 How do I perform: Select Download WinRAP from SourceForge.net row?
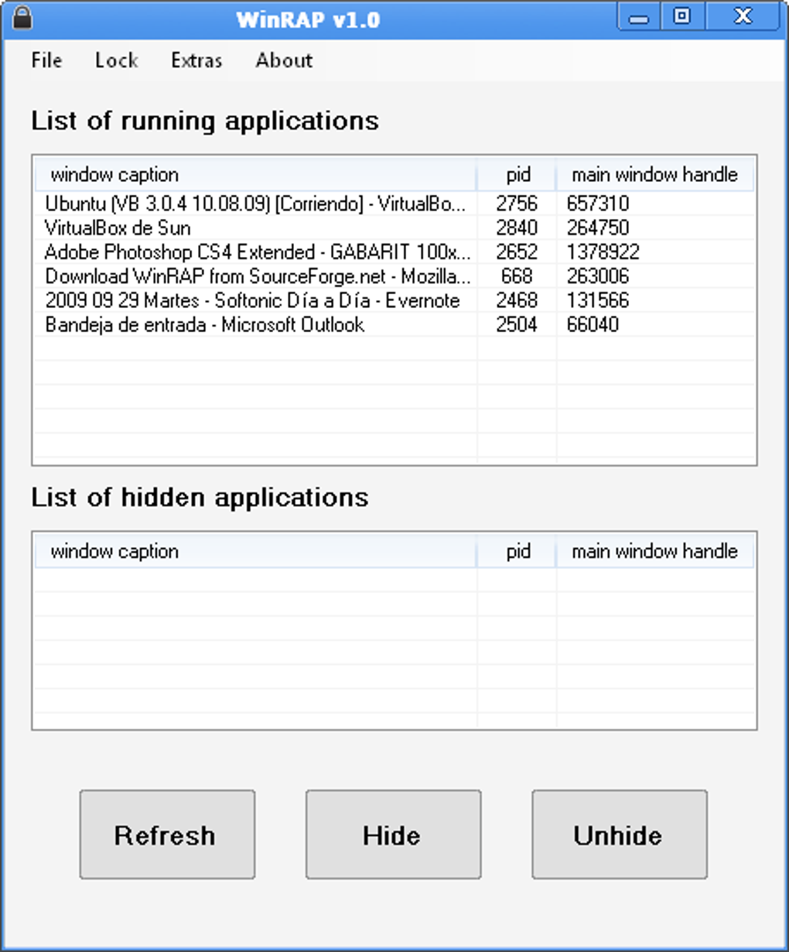[x=394, y=276]
